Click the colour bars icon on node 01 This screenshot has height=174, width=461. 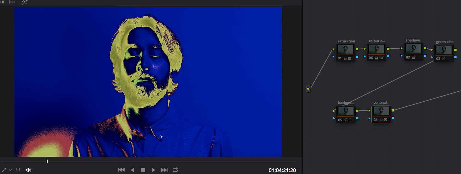tap(345, 58)
